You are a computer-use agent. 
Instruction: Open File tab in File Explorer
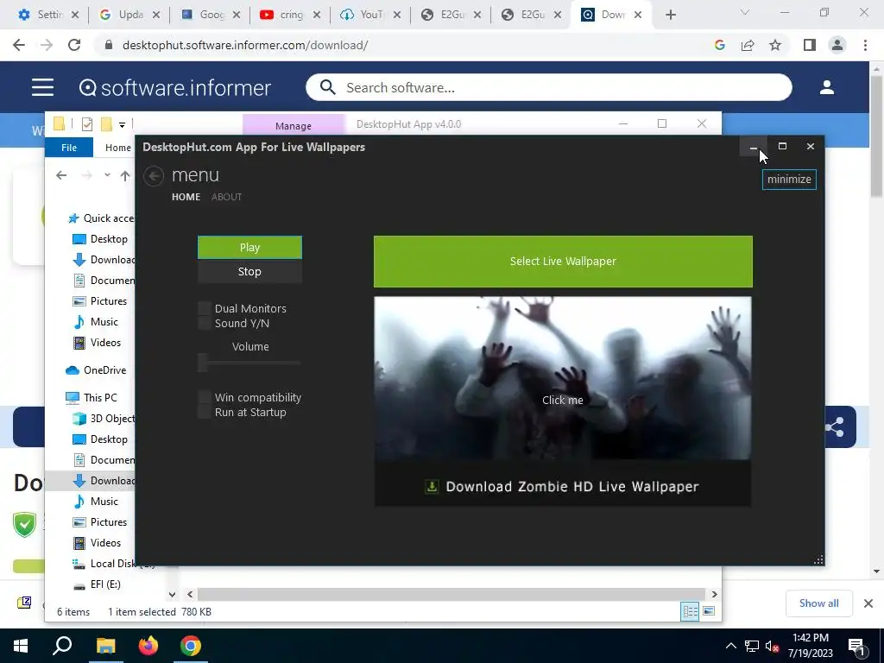pos(69,147)
